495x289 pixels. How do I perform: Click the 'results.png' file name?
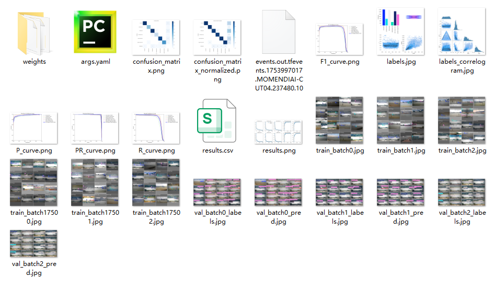click(x=279, y=151)
